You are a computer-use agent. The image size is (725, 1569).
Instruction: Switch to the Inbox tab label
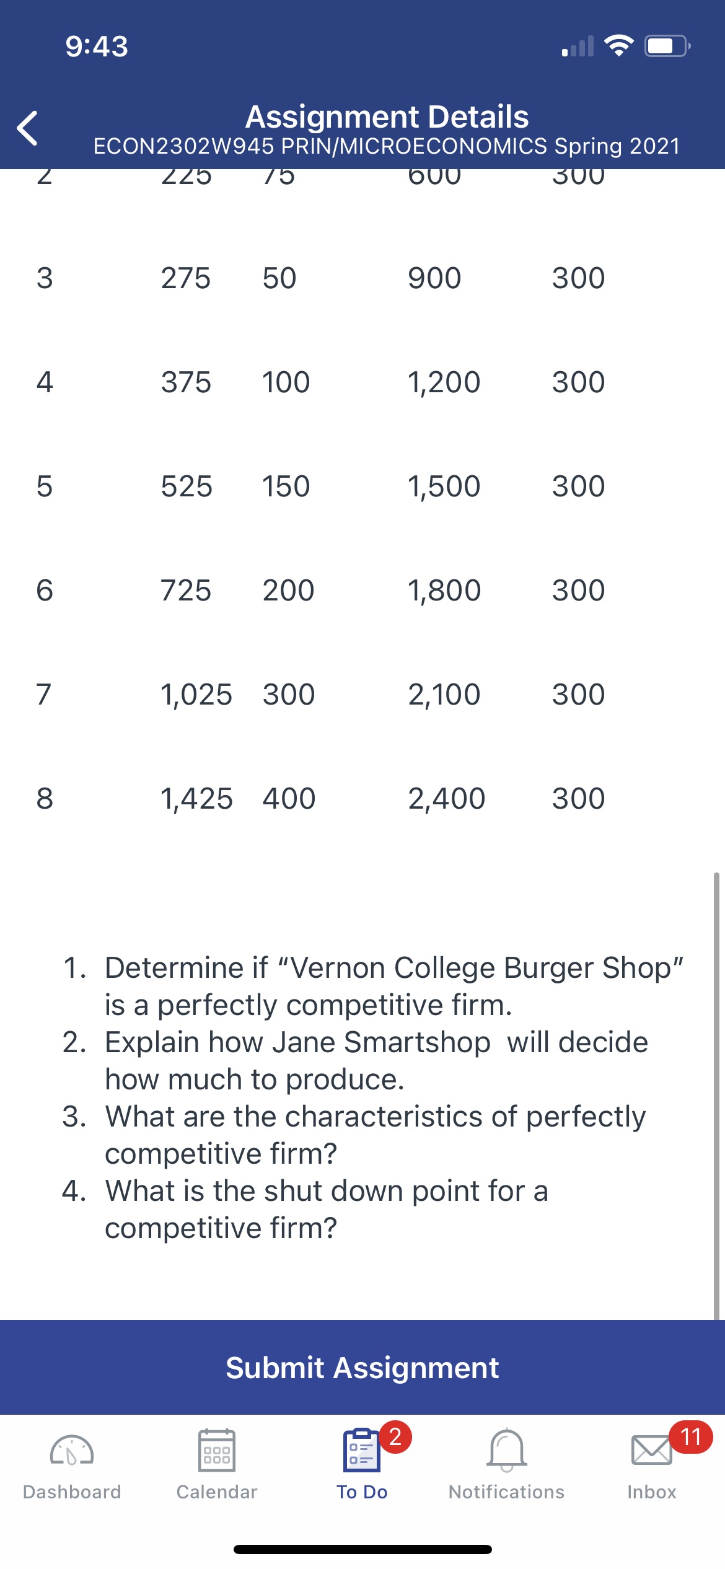coord(651,1492)
